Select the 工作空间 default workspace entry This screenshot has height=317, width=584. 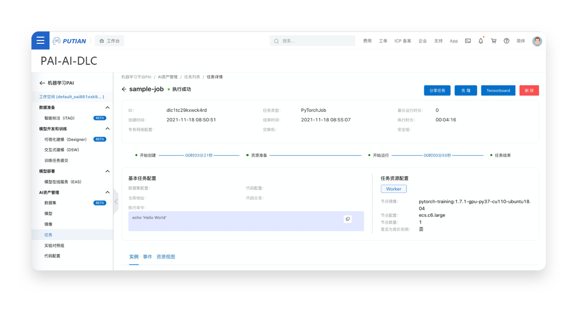(x=71, y=97)
